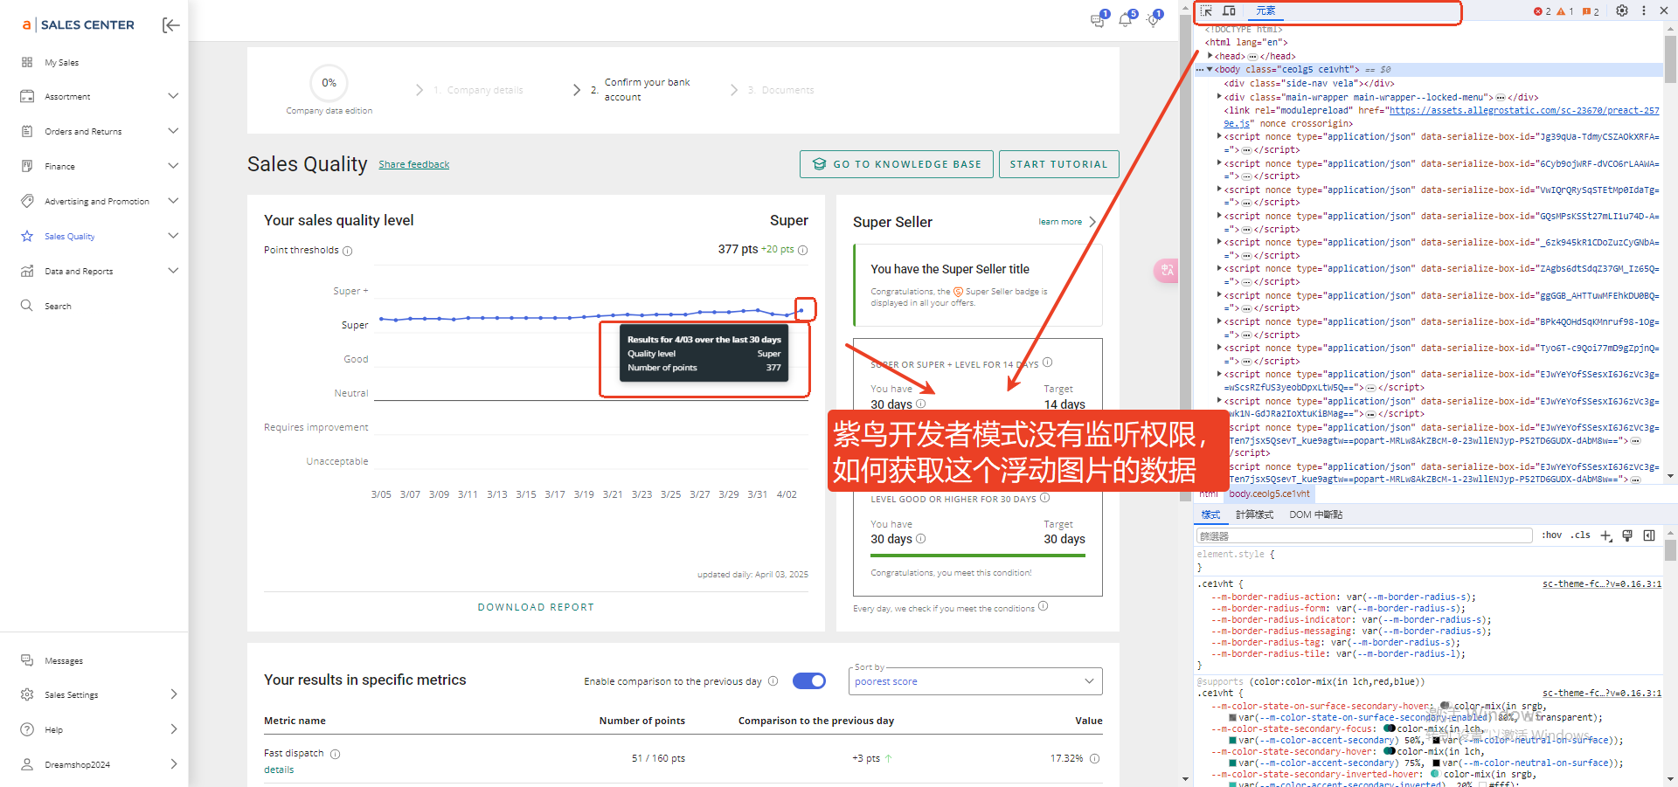This screenshot has width=1678, height=787.
Task: Show info for Super level 14 days
Action: (1047, 362)
